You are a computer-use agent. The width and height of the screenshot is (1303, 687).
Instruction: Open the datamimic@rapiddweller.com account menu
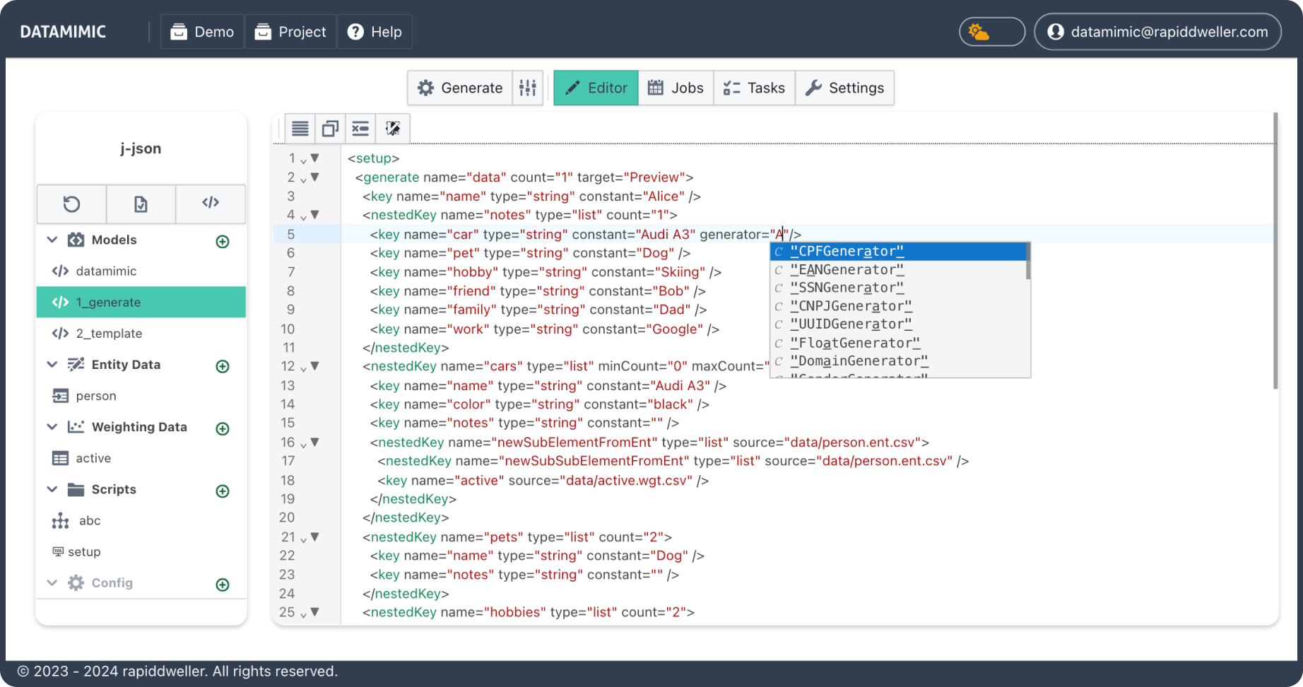1157,31
